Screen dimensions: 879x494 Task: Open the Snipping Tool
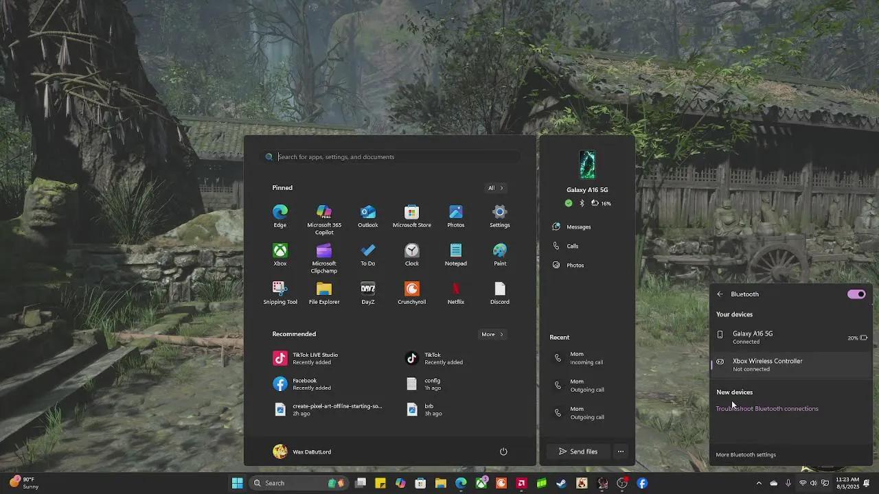pyautogui.click(x=280, y=293)
